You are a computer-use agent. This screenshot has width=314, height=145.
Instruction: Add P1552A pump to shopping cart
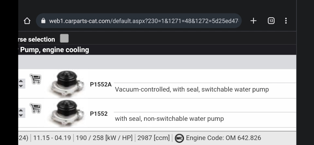coord(35,79)
